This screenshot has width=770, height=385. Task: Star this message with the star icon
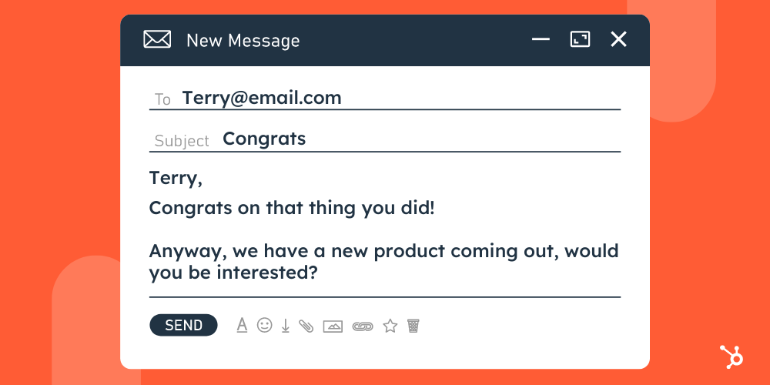pyautogui.click(x=390, y=326)
